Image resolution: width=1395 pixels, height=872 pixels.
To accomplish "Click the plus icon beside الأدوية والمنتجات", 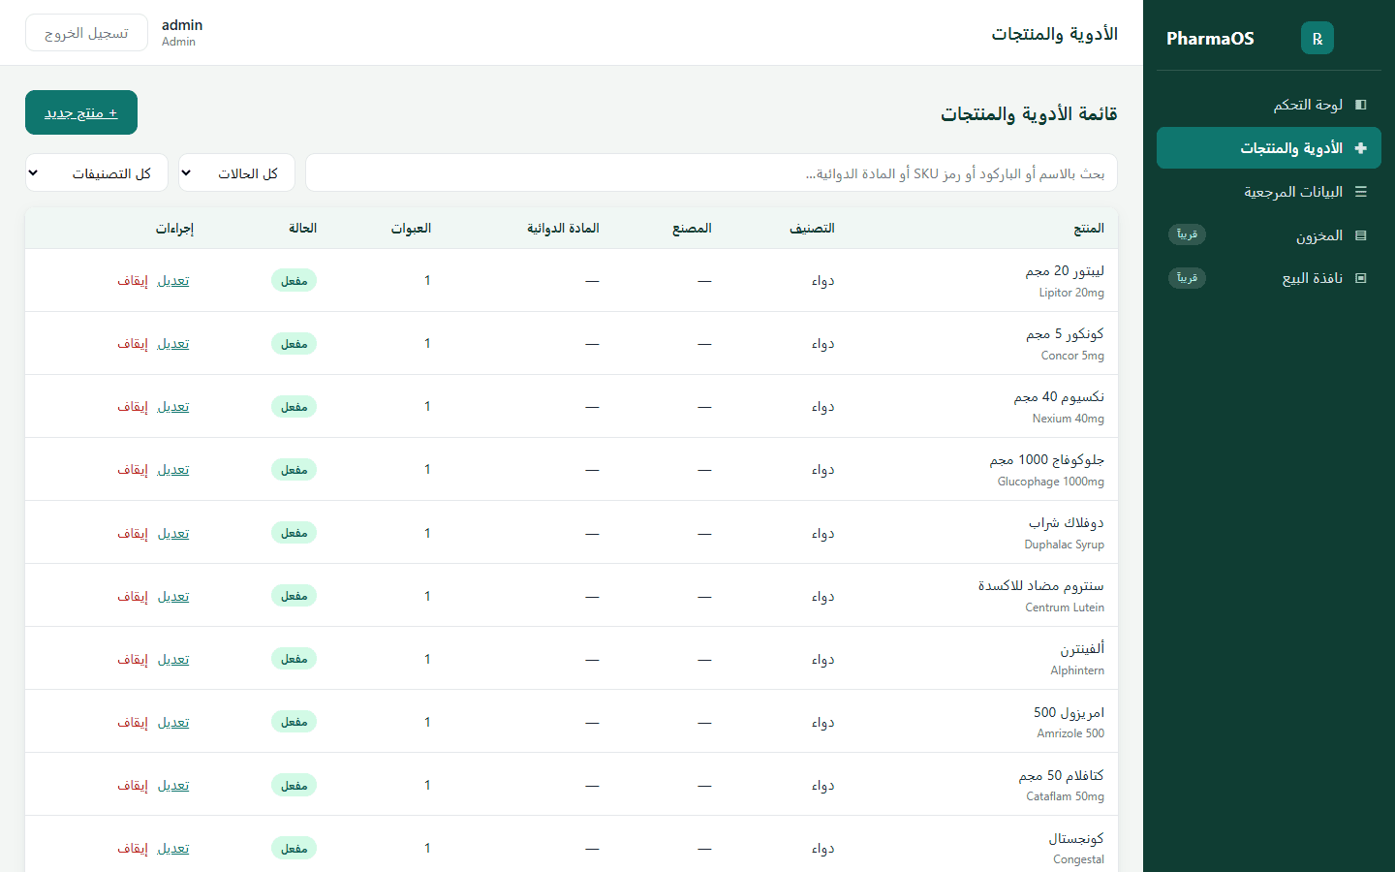I will pyautogui.click(x=1360, y=148).
